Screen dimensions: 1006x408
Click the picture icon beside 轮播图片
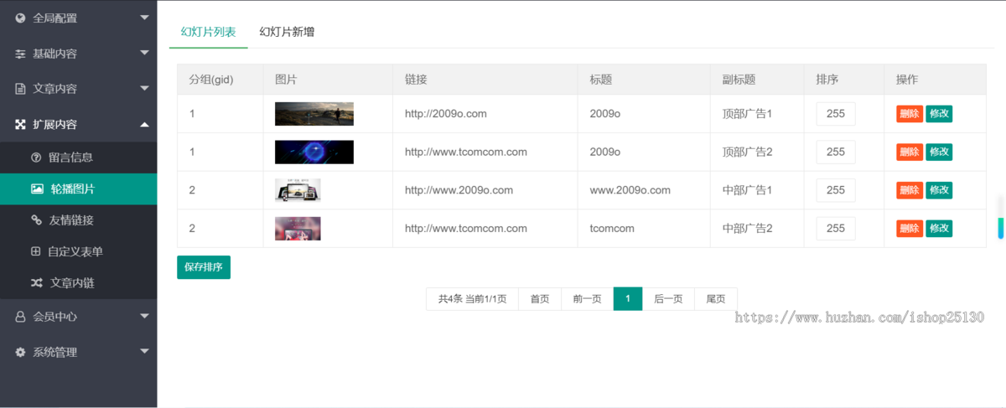[37, 189]
